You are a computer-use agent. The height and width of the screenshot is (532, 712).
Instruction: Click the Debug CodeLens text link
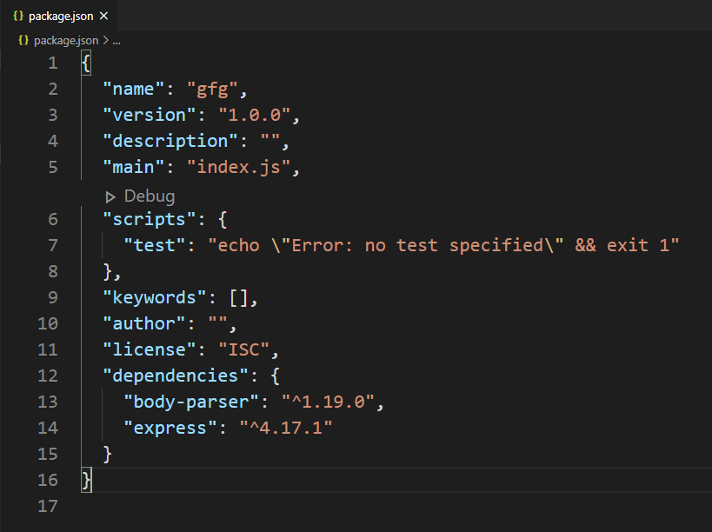click(x=149, y=196)
